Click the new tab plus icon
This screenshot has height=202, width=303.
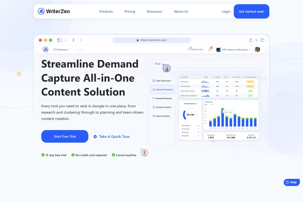pyautogui.click(x=256, y=40)
